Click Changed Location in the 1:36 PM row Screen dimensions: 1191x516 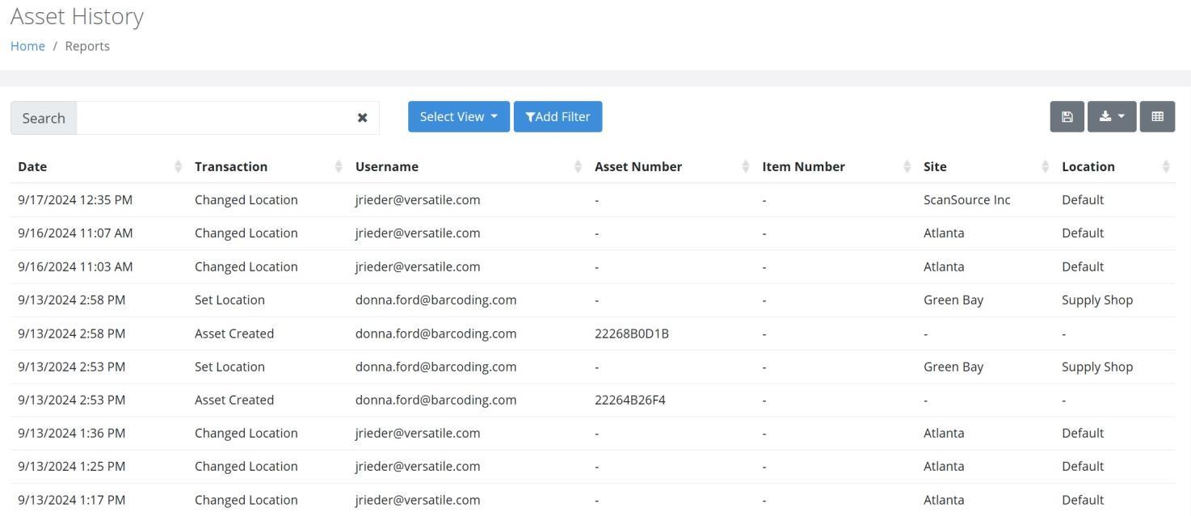pos(246,433)
